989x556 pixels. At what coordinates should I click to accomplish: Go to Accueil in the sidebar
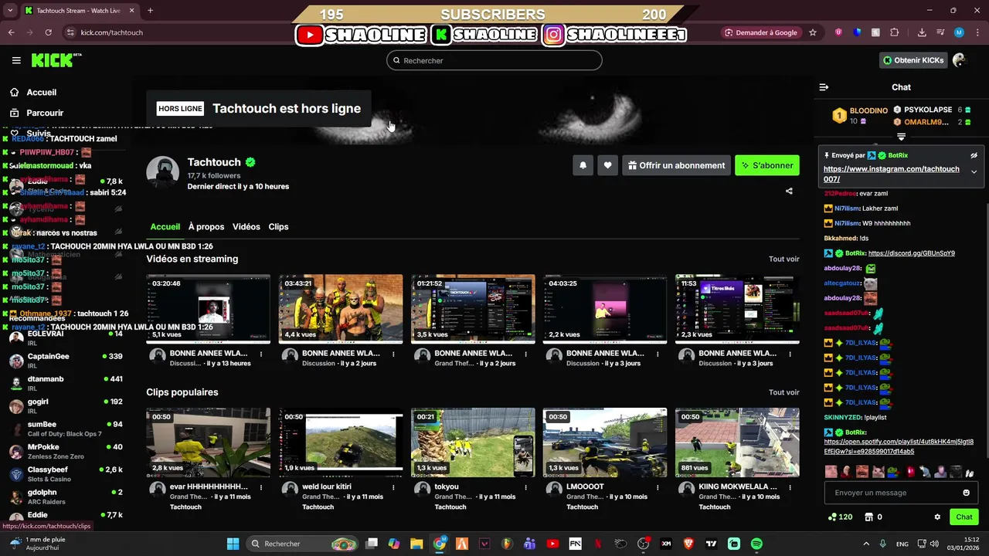(41, 92)
